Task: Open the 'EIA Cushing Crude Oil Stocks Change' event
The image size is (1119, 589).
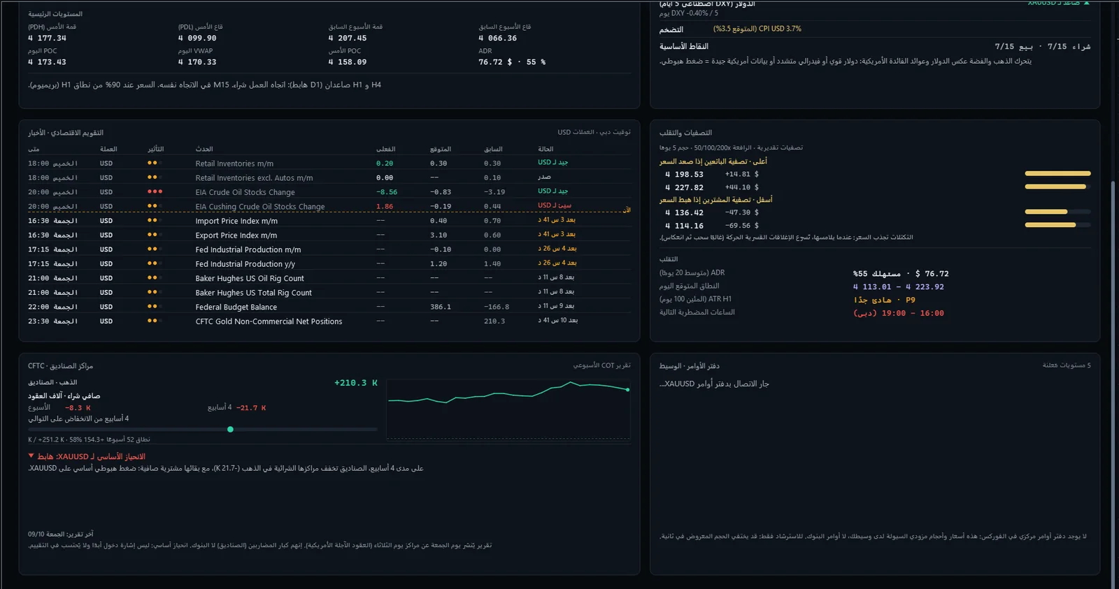Action: tap(260, 207)
